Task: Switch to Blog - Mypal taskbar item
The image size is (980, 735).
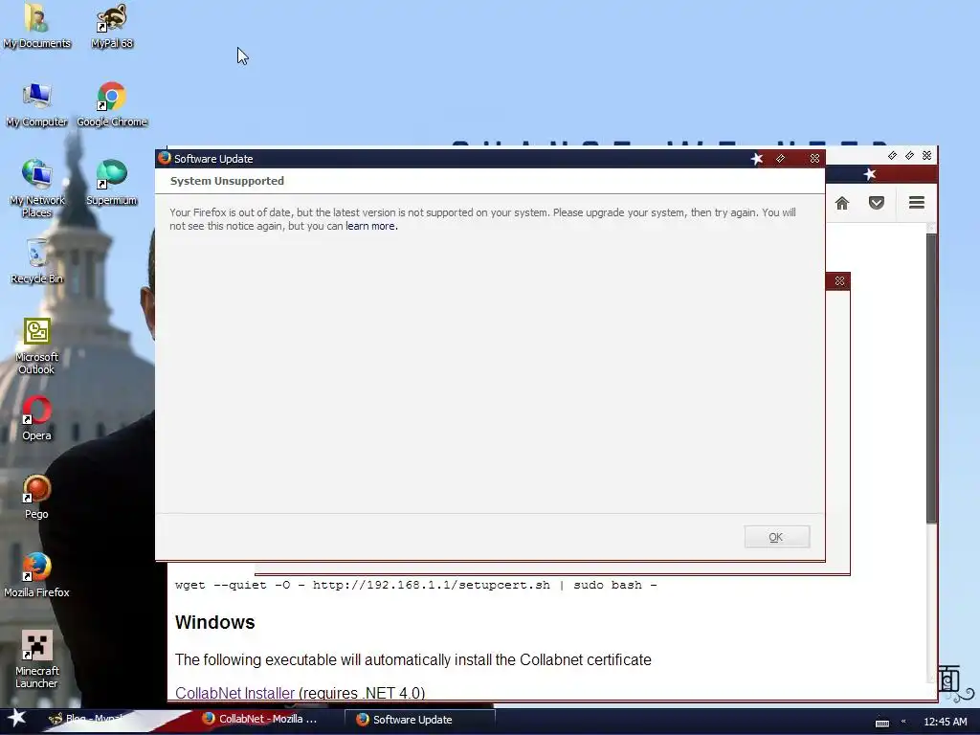Action: point(86,720)
